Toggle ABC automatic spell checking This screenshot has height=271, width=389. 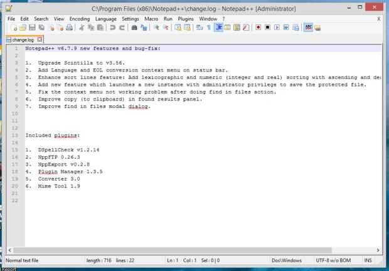click(308, 28)
